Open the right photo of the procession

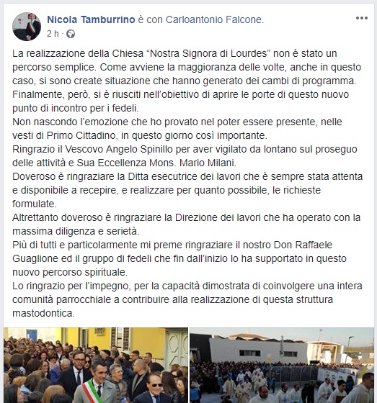pyautogui.click(x=282, y=366)
